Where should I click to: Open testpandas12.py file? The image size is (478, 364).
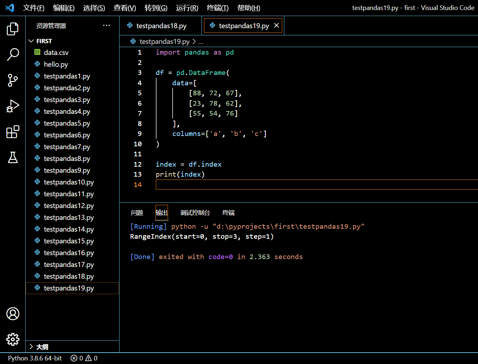(72, 206)
